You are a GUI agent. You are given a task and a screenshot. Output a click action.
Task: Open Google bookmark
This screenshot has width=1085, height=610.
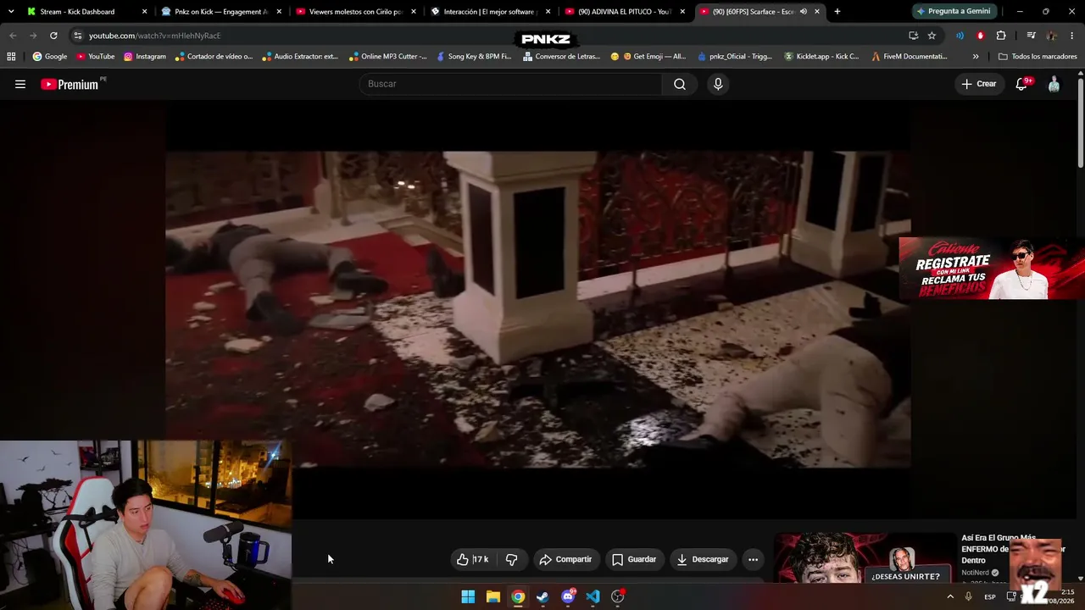point(50,57)
